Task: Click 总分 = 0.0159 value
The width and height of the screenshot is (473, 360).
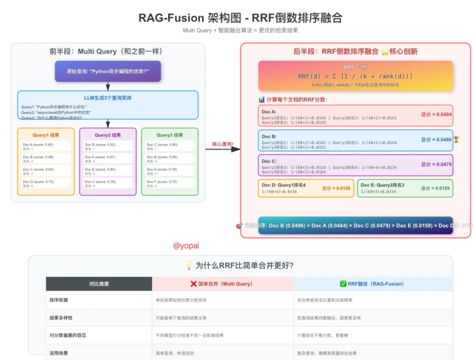Action: [435, 188]
